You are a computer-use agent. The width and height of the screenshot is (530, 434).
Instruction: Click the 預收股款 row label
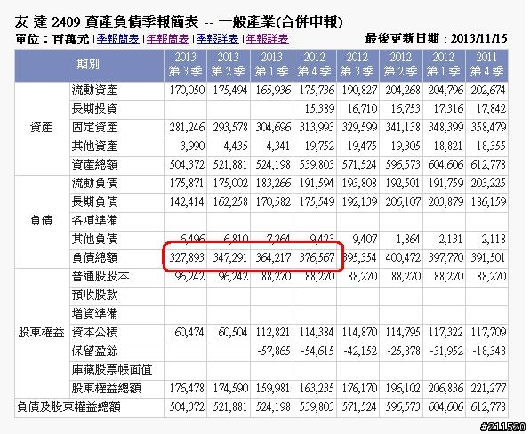point(94,296)
